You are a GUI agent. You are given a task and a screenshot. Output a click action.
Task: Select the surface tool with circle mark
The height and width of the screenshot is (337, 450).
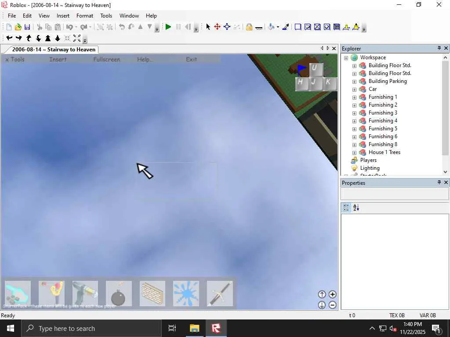click(327, 27)
